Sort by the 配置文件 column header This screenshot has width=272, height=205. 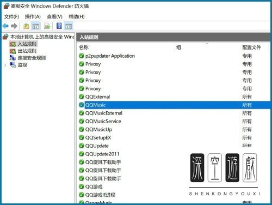(x=252, y=47)
